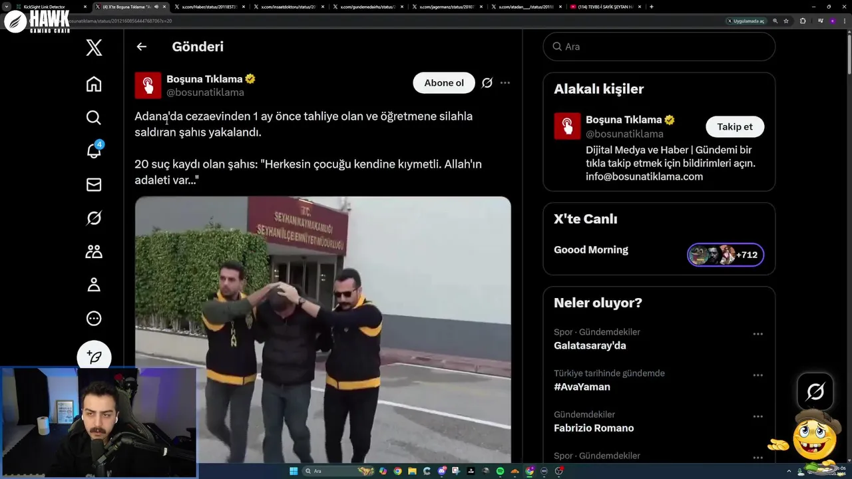Open the browser extensions puzzle icon
The width and height of the screenshot is (852, 479).
coord(803,21)
